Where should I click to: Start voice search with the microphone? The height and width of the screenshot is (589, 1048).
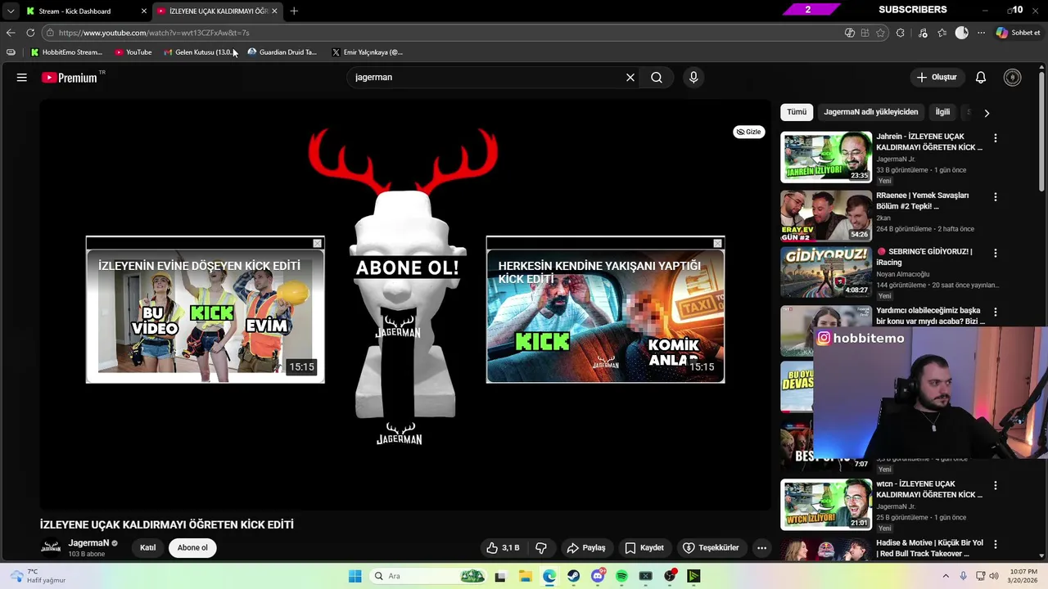point(693,77)
